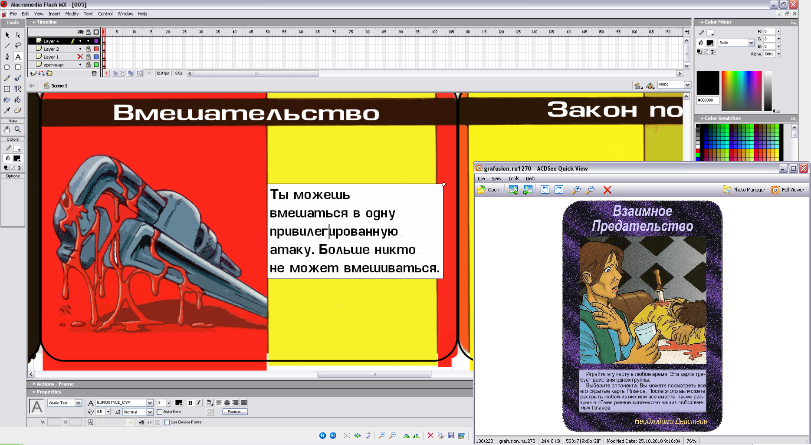Select the Fill Transform tool
This screenshot has width=811, height=445.
pyautogui.click(x=18, y=89)
